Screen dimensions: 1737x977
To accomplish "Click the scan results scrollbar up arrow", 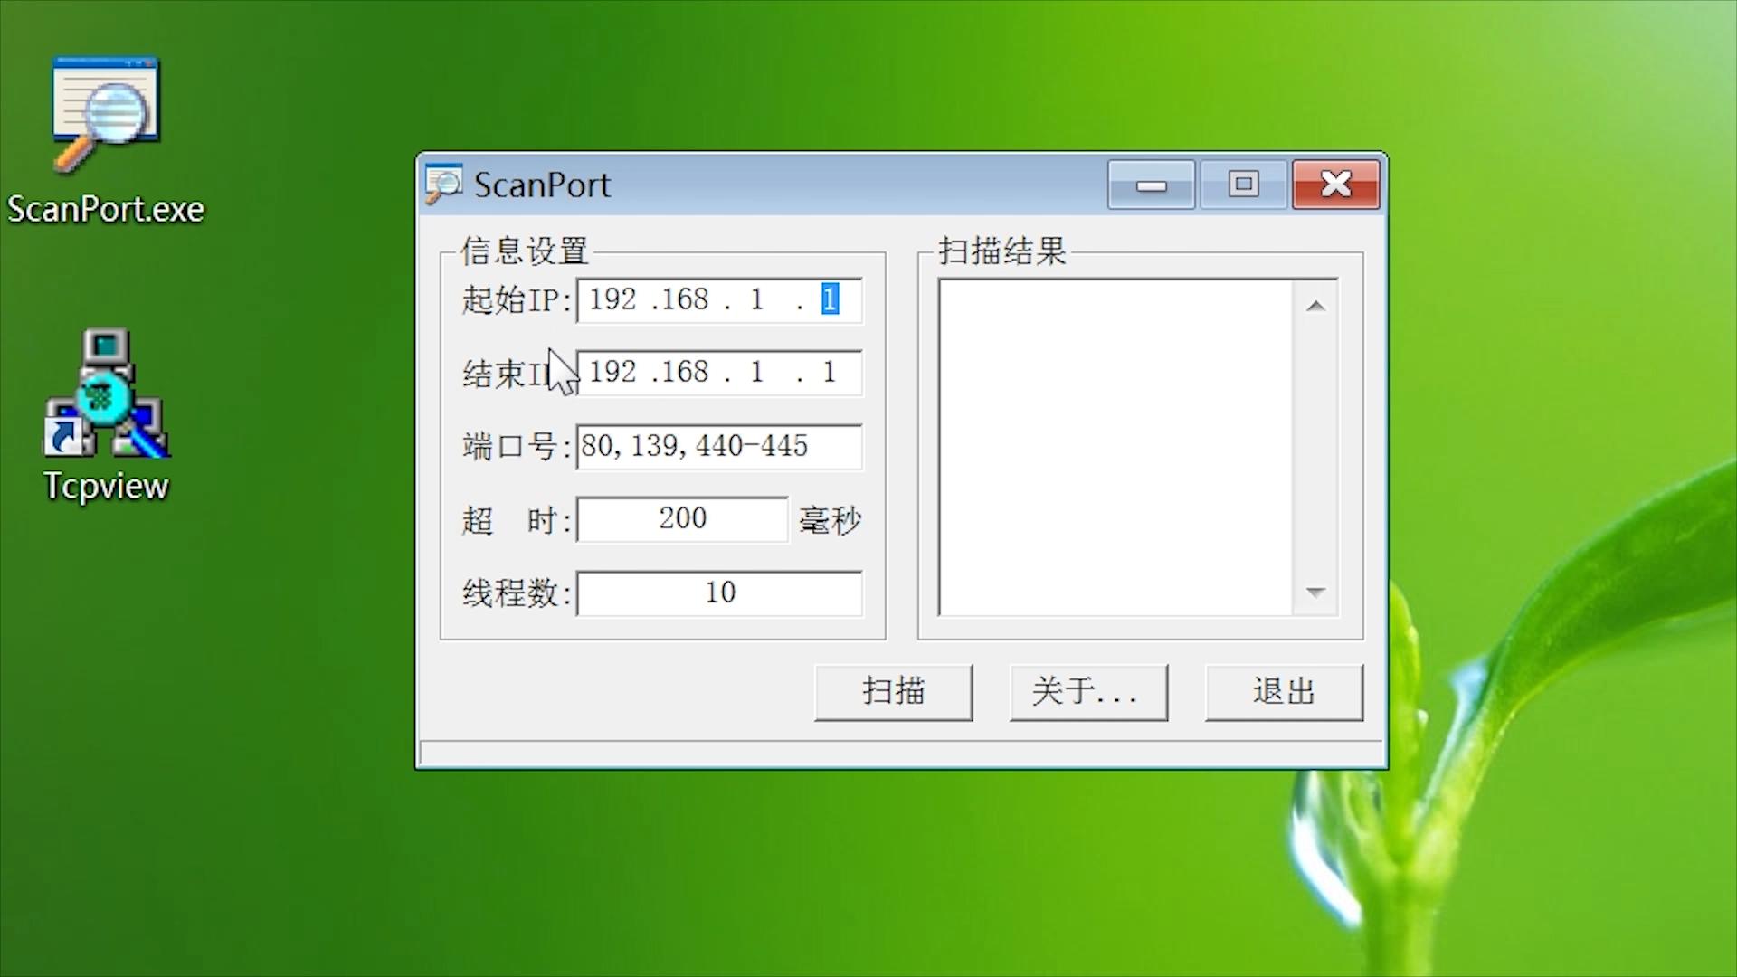I will 1315,307.
